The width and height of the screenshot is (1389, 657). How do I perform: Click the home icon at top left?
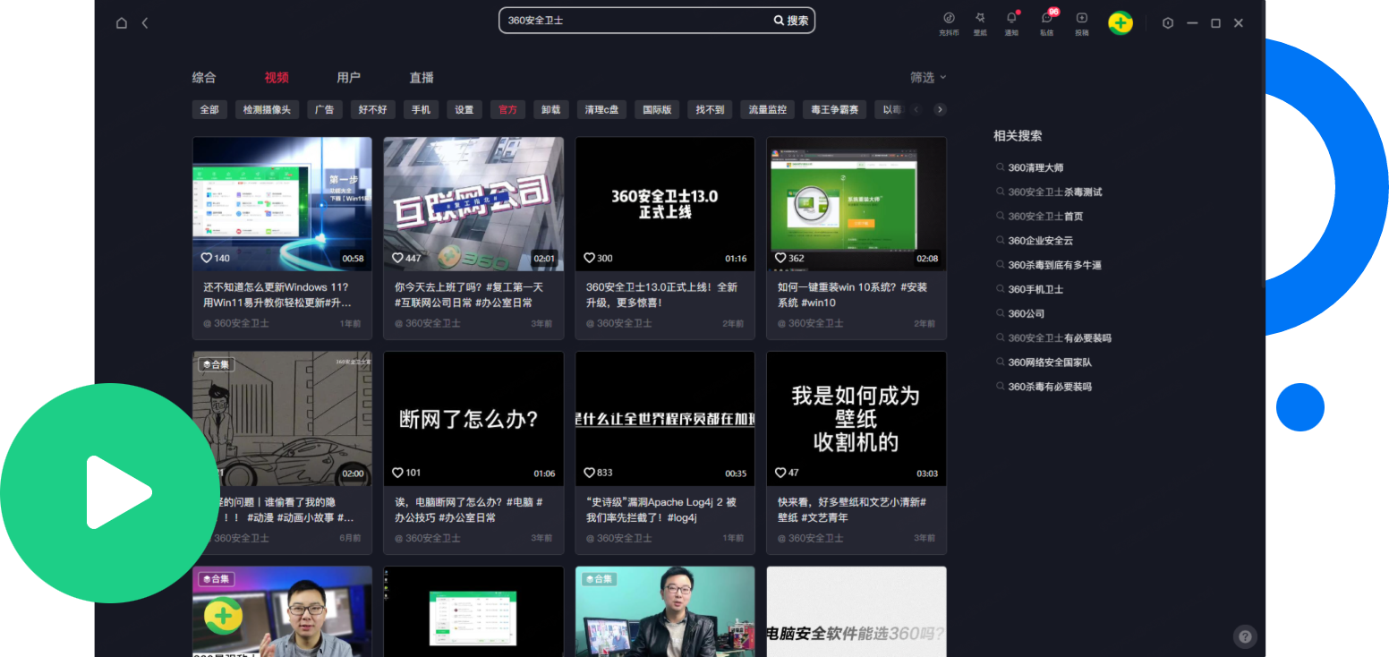tap(122, 22)
